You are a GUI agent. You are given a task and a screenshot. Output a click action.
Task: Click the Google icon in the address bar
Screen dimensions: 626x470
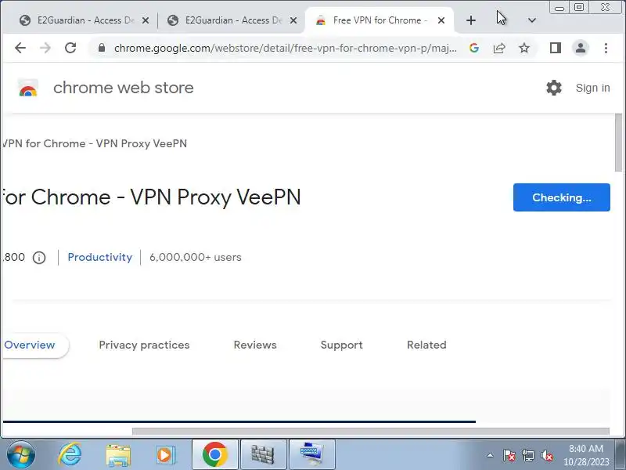pyautogui.click(x=474, y=49)
